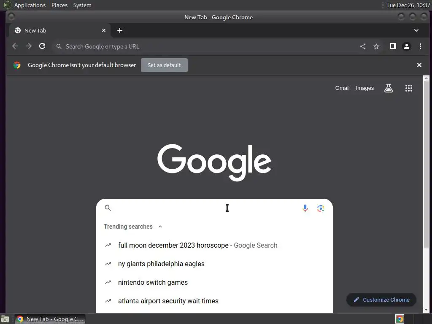Open a new tab with the plus button
This screenshot has width=432, height=324.
click(x=119, y=30)
